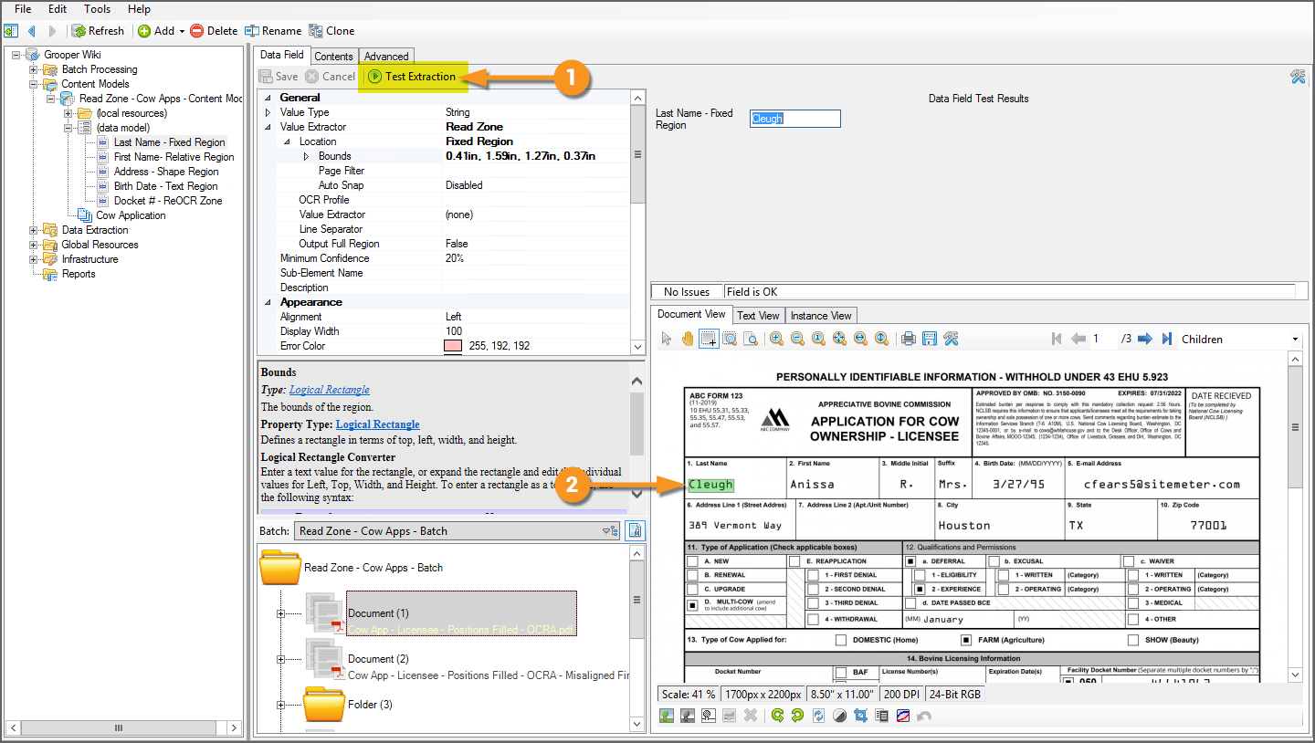Toggle the DOMESTIC (Home) checkbox

840,640
